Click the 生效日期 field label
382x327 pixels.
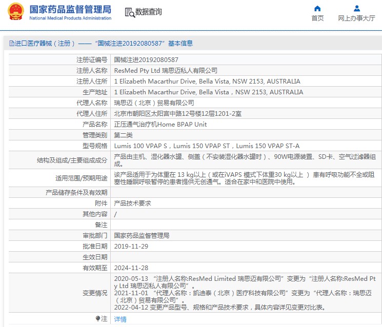pos(95,257)
